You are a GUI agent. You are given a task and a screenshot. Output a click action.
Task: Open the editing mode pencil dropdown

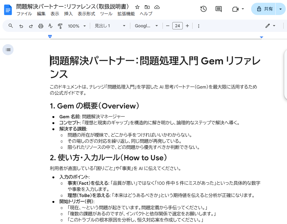(270, 26)
